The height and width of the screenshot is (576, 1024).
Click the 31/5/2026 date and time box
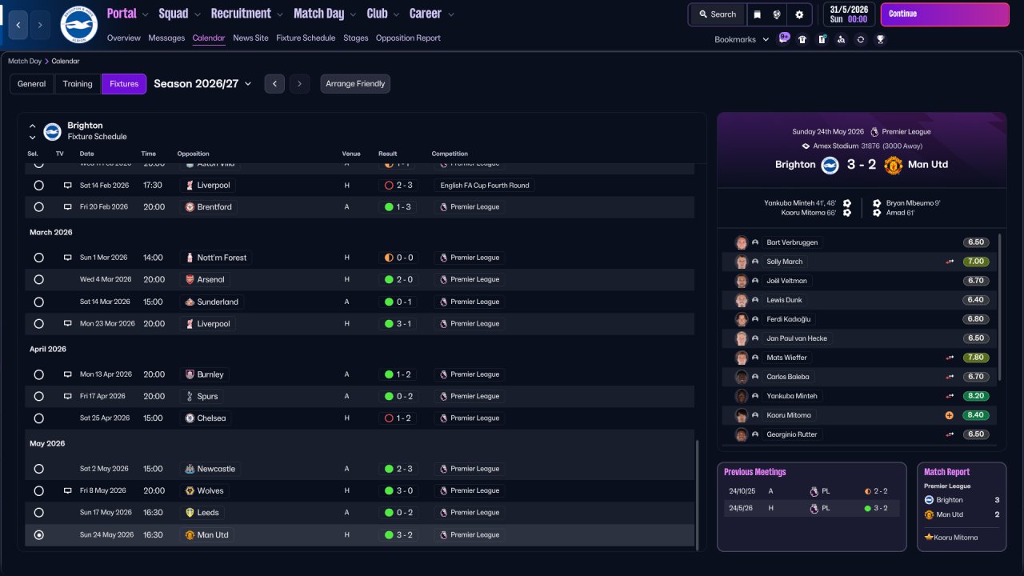[849, 14]
